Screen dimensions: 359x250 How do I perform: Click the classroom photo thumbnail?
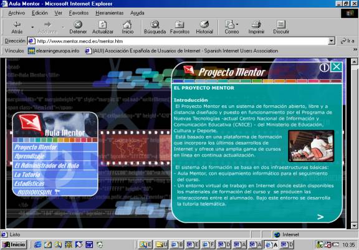311,146
